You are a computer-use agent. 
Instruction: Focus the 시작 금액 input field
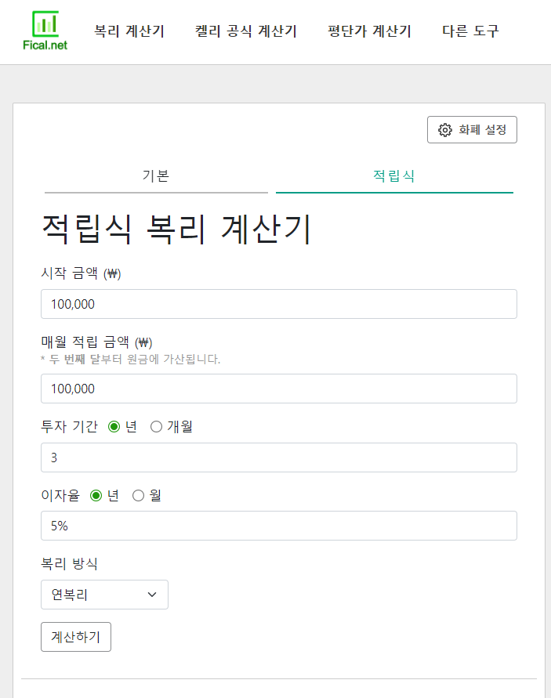[279, 304]
